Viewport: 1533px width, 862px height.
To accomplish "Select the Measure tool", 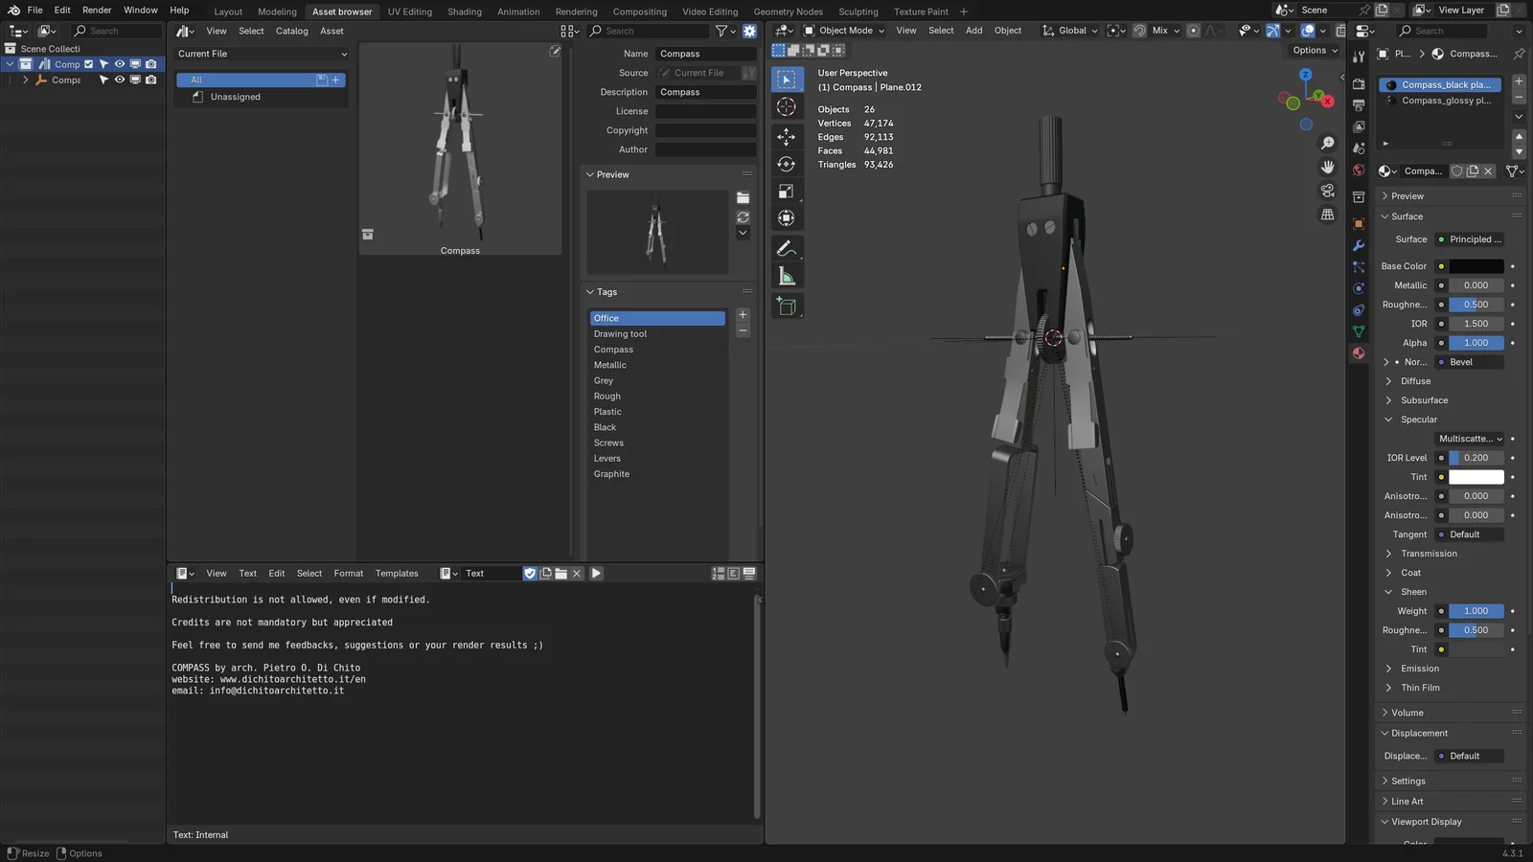I will point(787,276).
